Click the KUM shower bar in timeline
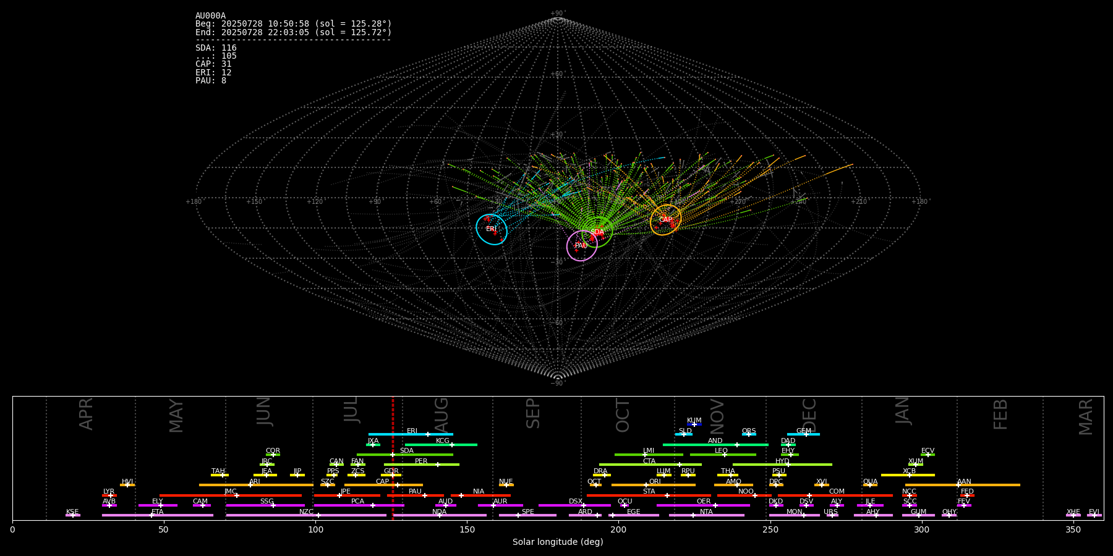Image resolution: width=1113 pixels, height=556 pixels. [694, 424]
